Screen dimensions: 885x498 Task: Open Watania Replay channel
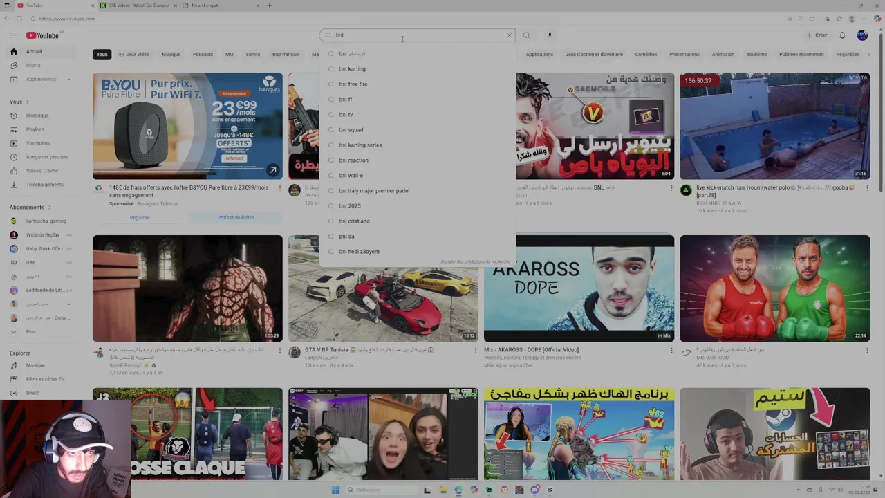tap(42, 235)
